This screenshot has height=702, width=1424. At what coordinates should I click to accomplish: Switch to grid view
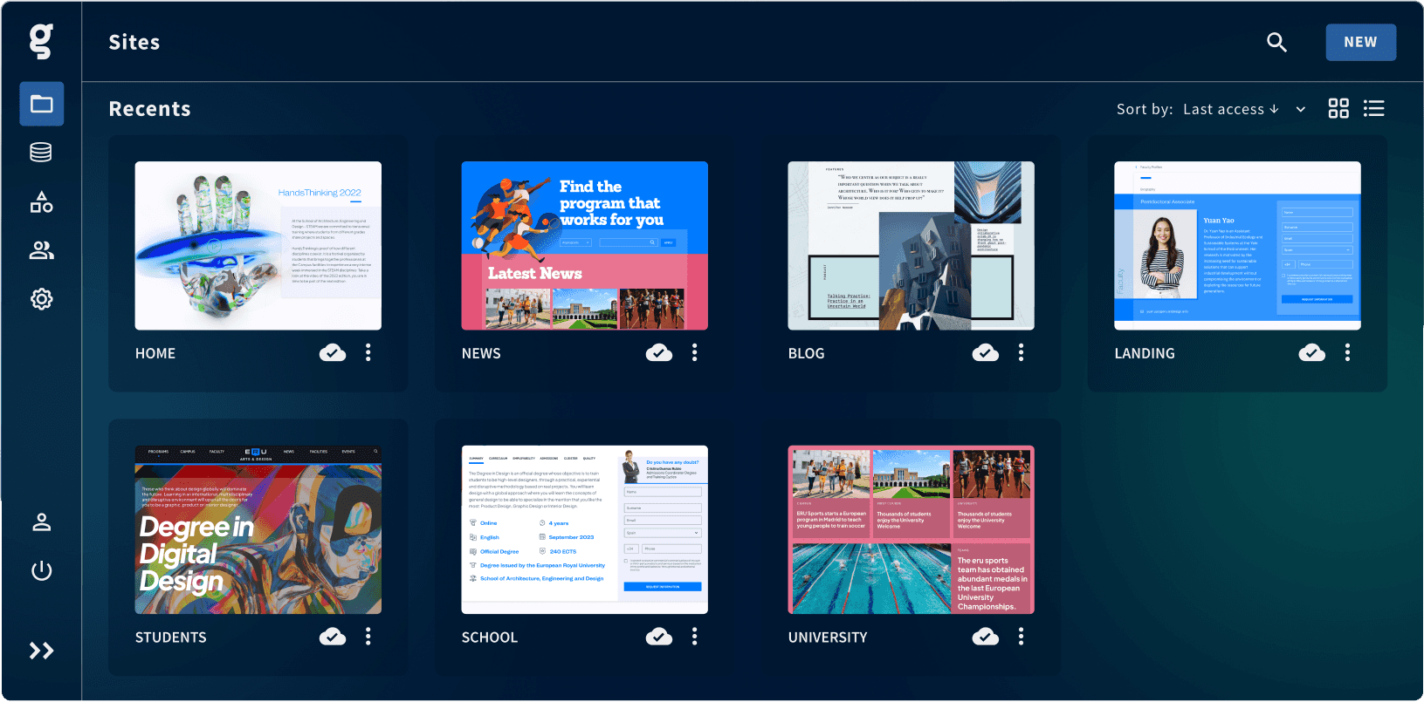tap(1338, 108)
